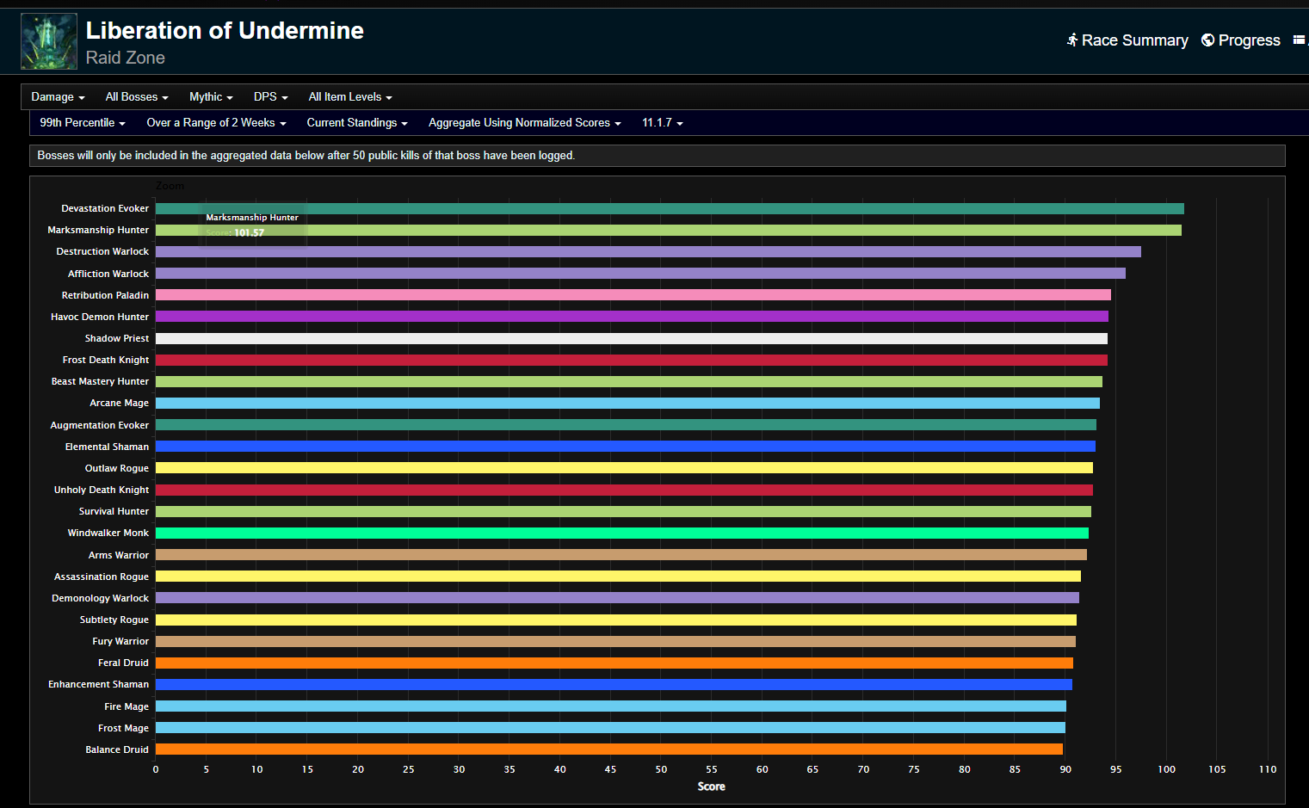
Task: Click the Frost Mage label
Action: pos(123,728)
